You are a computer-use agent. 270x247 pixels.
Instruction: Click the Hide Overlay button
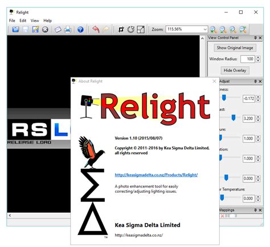(x=235, y=70)
